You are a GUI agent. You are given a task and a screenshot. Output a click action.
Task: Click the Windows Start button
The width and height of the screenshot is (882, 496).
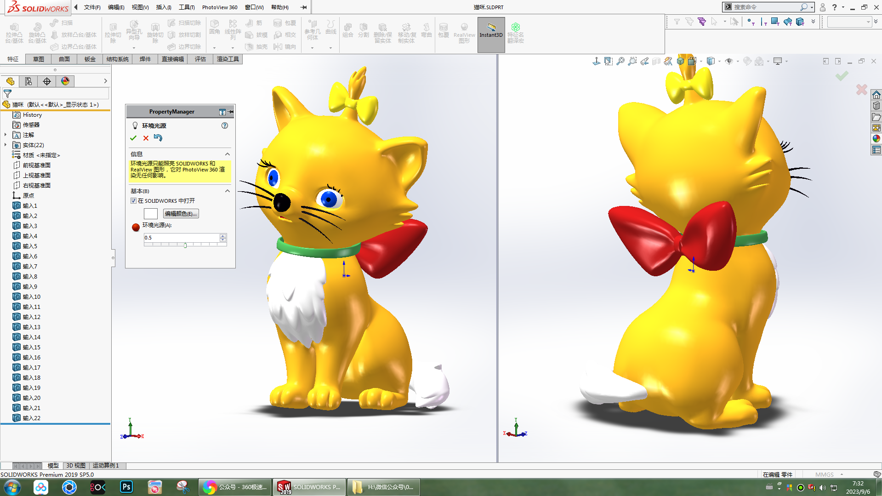point(12,487)
